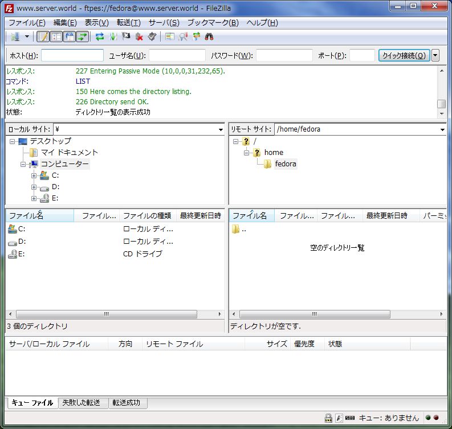Toggle message log display

[43, 36]
